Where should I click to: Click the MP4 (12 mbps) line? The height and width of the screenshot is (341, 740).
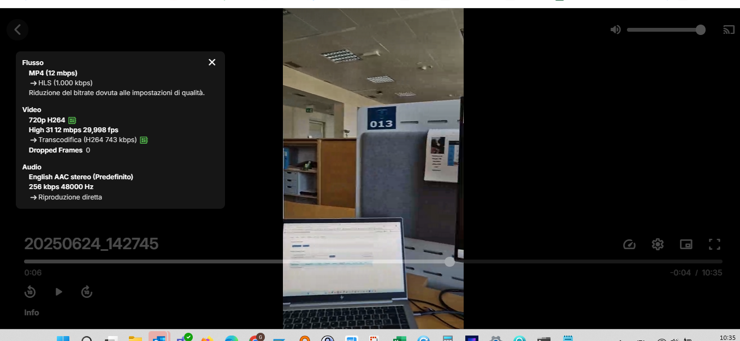pyautogui.click(x=53, y=73)
